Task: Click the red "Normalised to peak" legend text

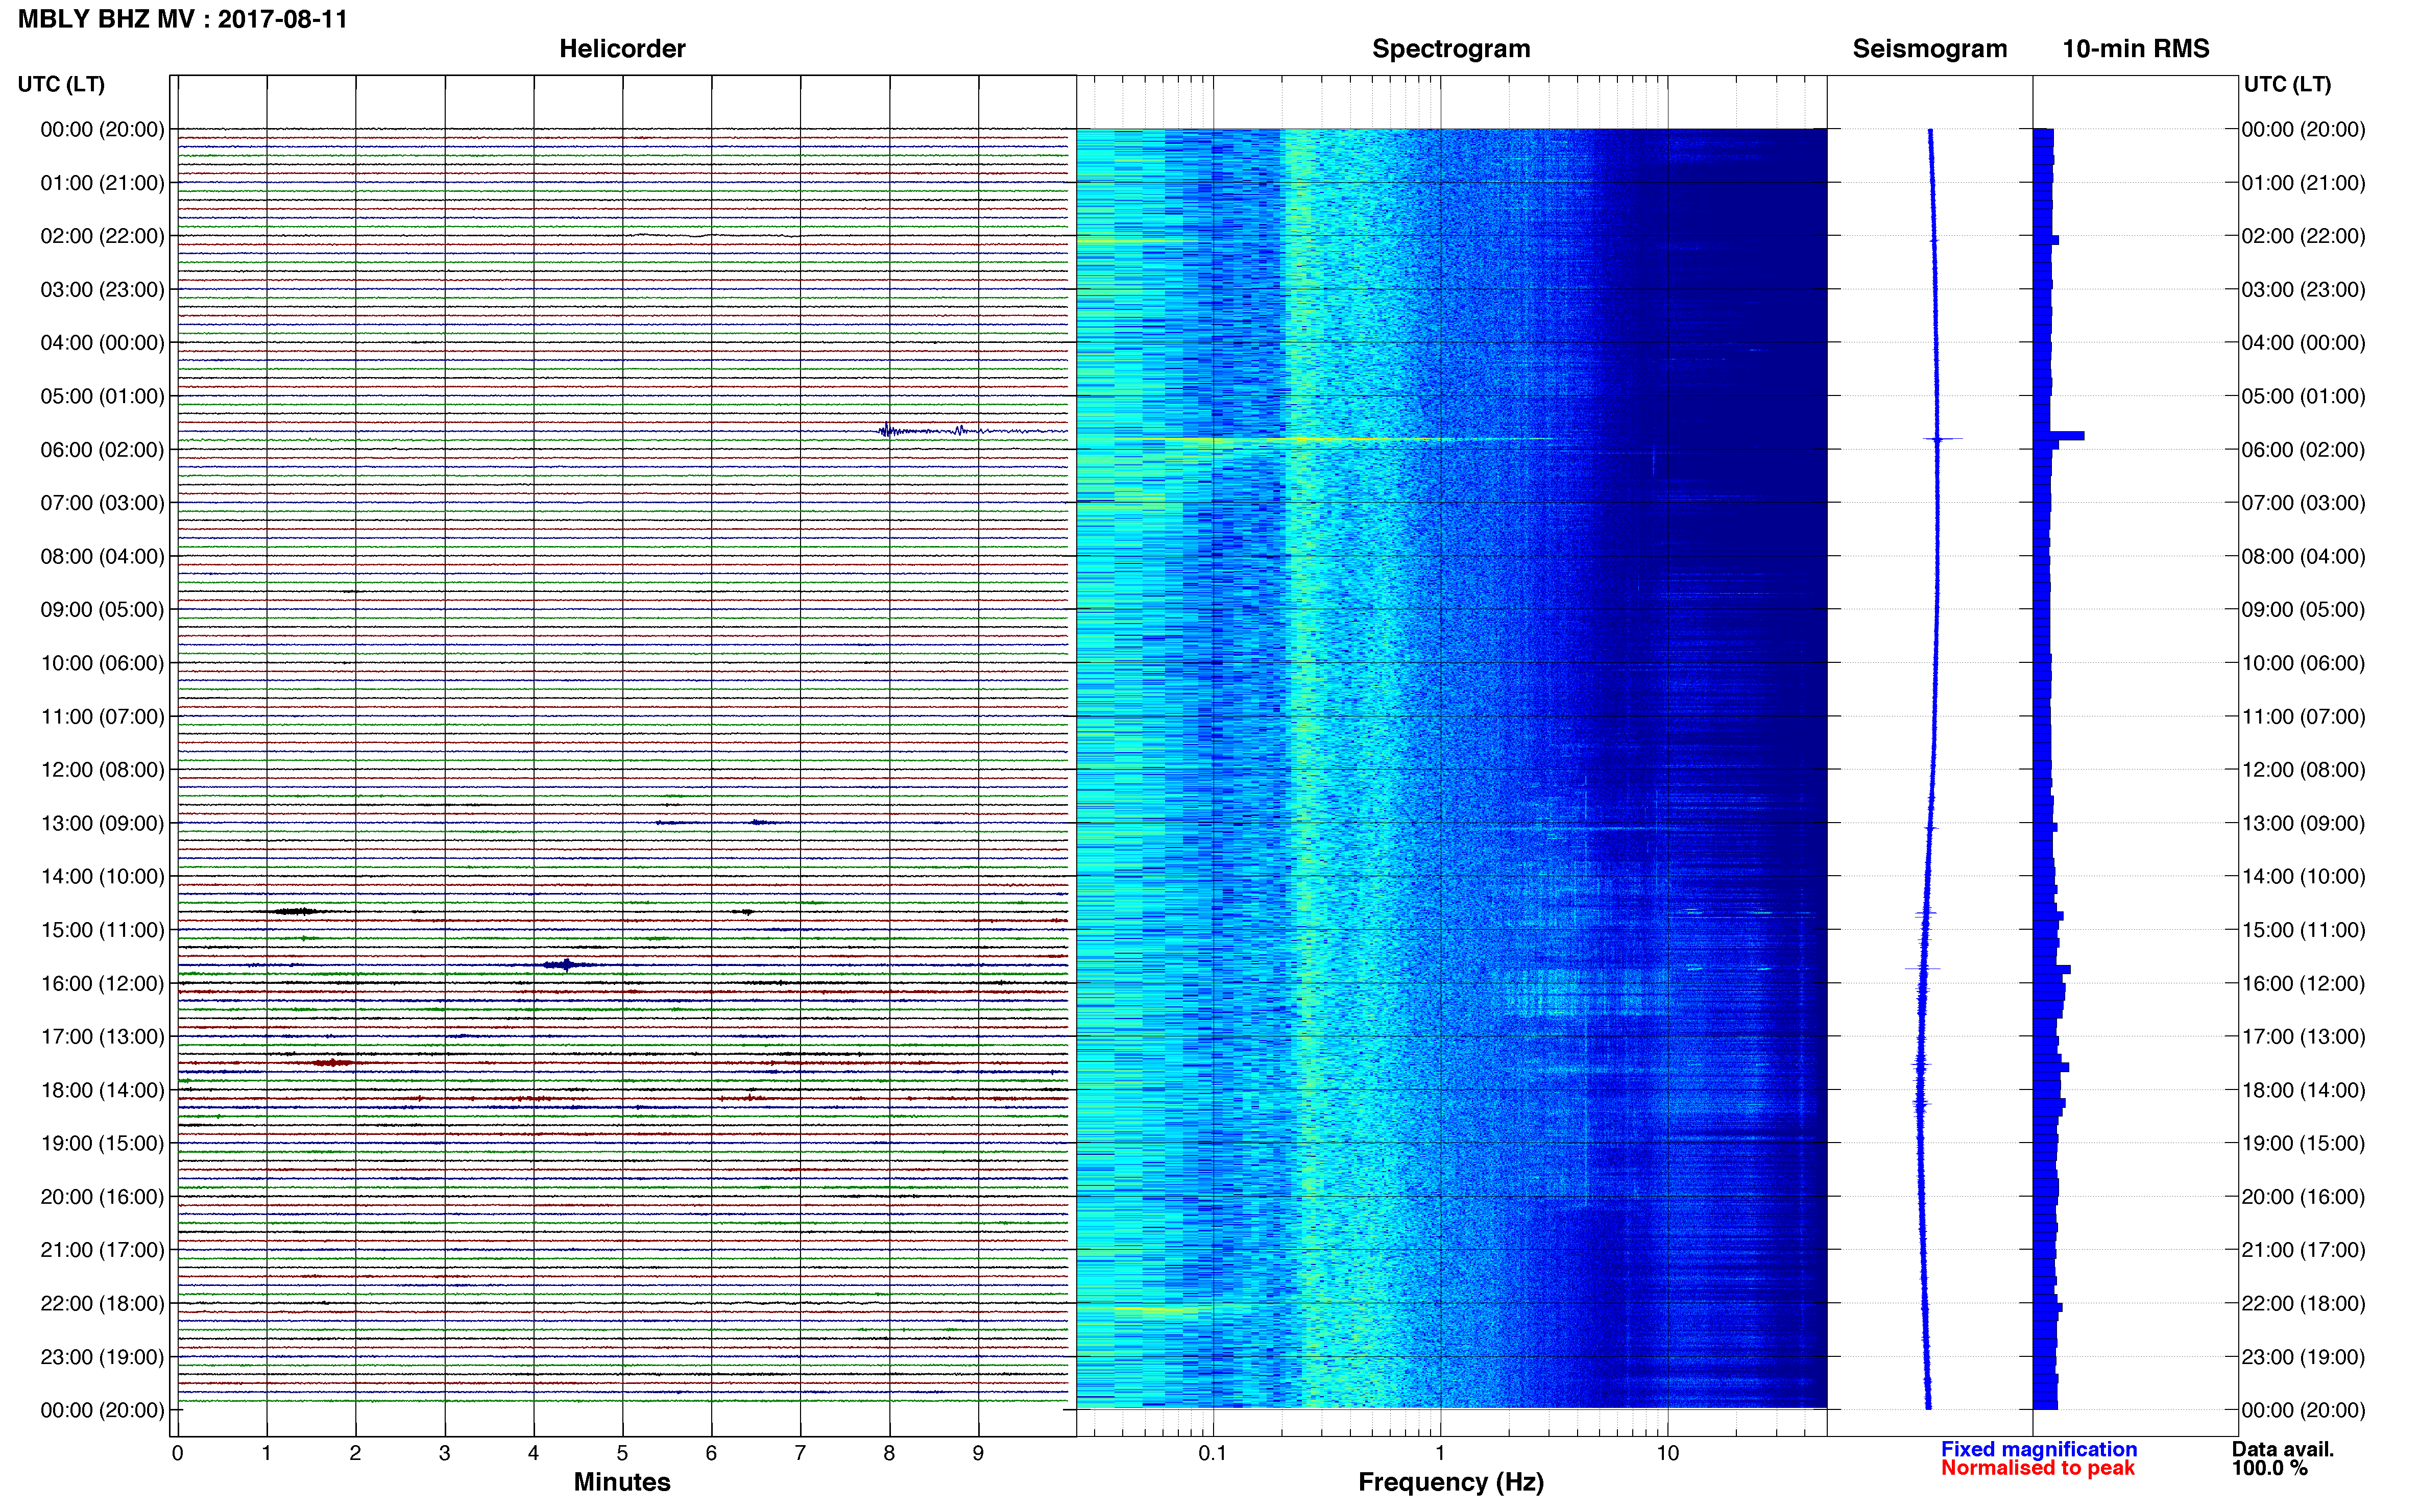Action: (2038, 1468)
